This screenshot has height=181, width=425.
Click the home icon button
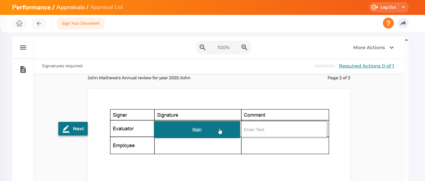click(19, 24)
